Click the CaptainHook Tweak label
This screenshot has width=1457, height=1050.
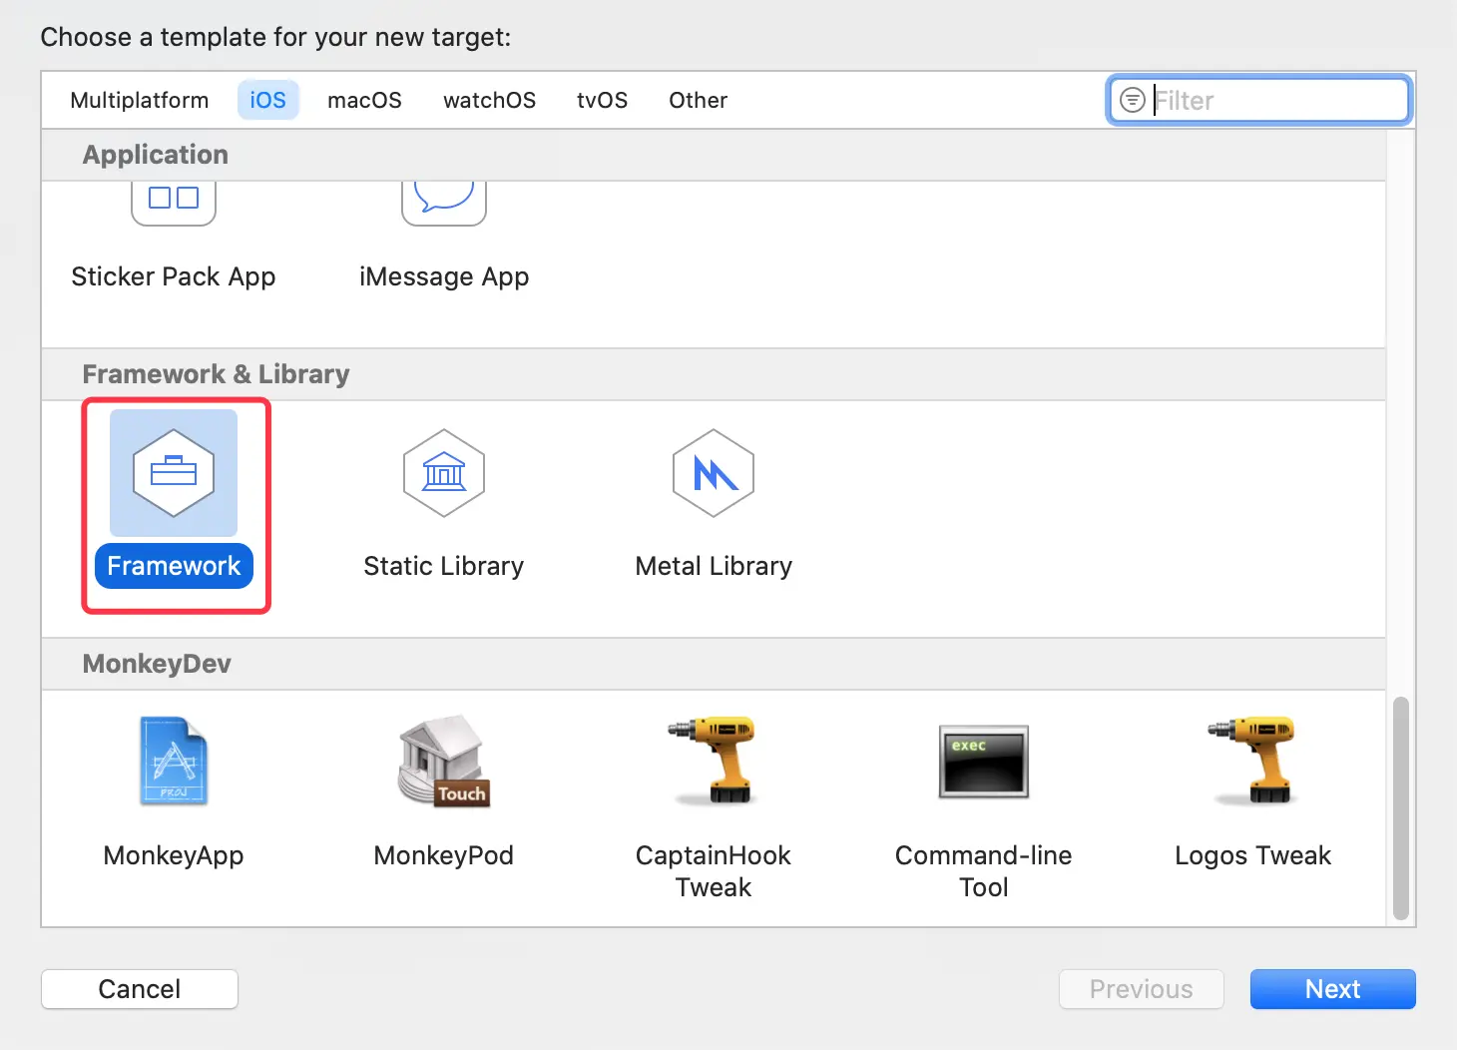714,871
